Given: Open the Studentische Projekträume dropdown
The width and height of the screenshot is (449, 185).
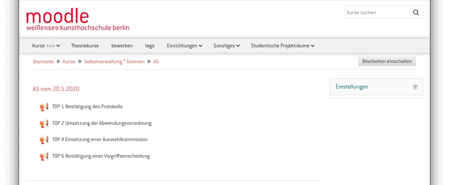Looking at the screenshot, I should coord(283,46).
